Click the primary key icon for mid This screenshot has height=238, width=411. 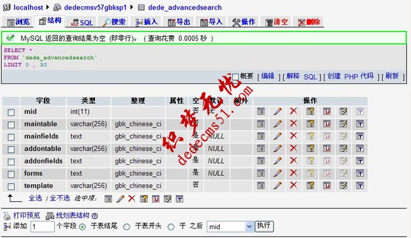[310, 112]
